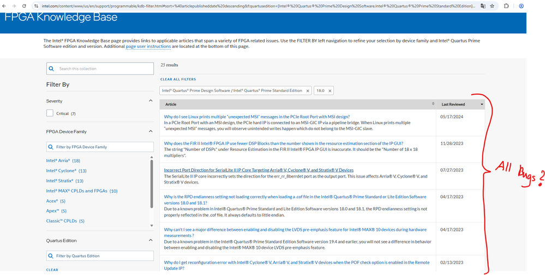
Task: Collapse the Quartus Edition filter section
Action: (x=151, y=240)
